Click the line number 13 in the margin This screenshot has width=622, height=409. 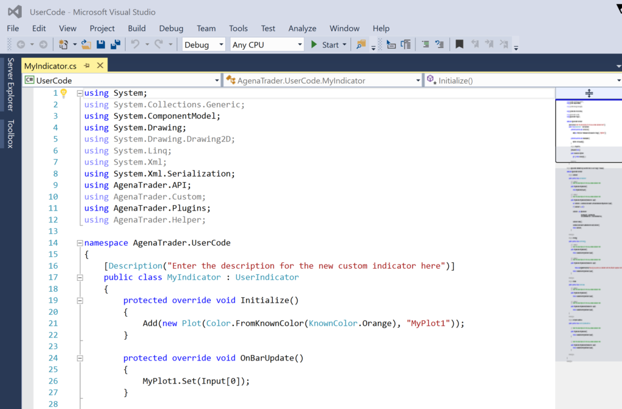click(53, 231)
